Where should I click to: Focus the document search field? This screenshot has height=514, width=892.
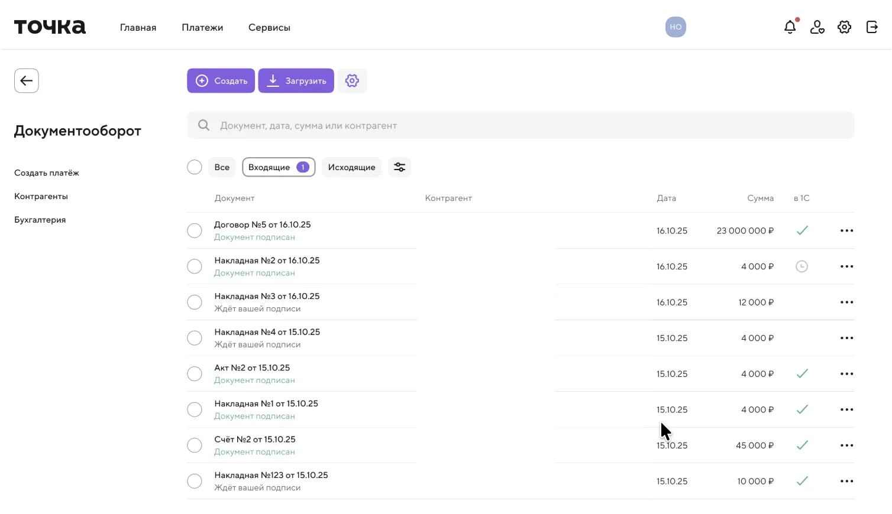pos(521,125)
